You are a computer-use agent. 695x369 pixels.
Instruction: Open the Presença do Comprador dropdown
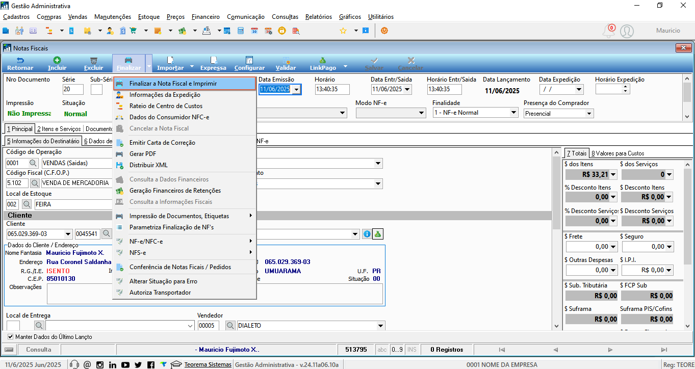589,113
